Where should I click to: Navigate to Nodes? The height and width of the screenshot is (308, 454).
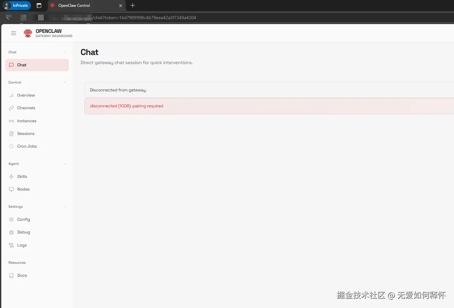pos(37,189)
